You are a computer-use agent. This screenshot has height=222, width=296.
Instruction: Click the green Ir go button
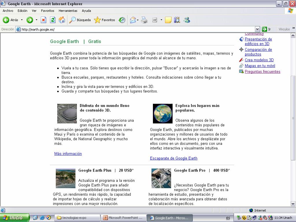(x=267, y=29)
